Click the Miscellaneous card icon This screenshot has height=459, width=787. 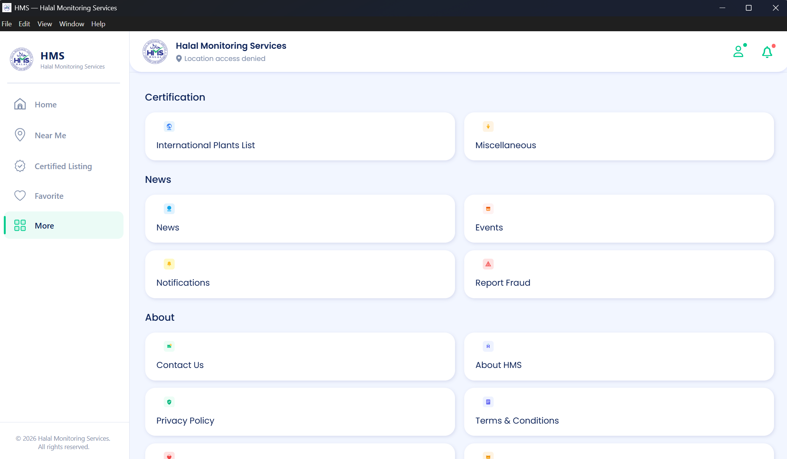[488, 126]
